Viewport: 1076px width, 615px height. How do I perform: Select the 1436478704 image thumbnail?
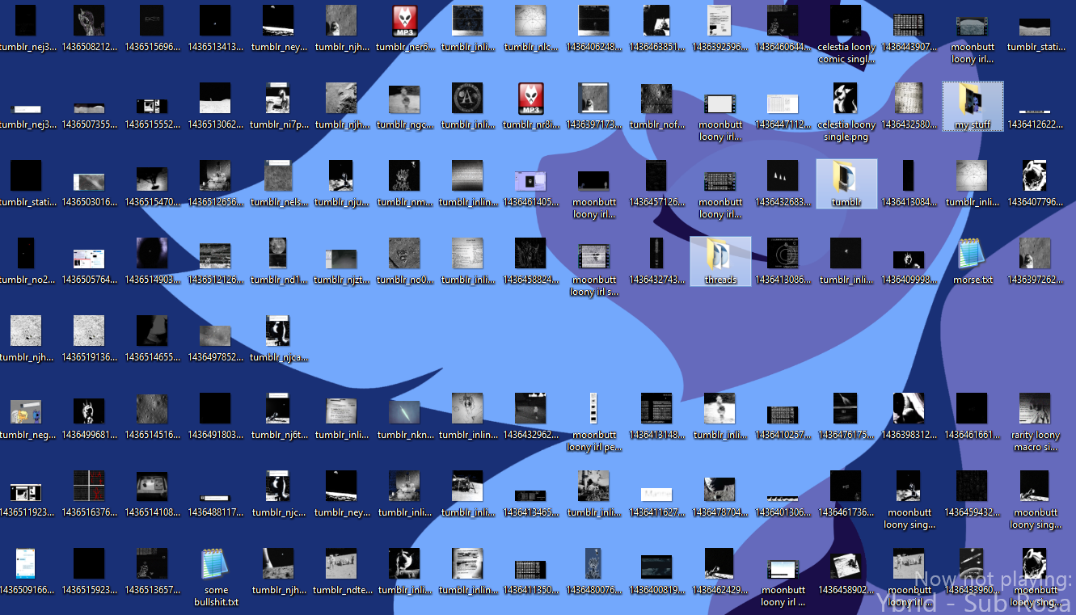click(720, 490)
